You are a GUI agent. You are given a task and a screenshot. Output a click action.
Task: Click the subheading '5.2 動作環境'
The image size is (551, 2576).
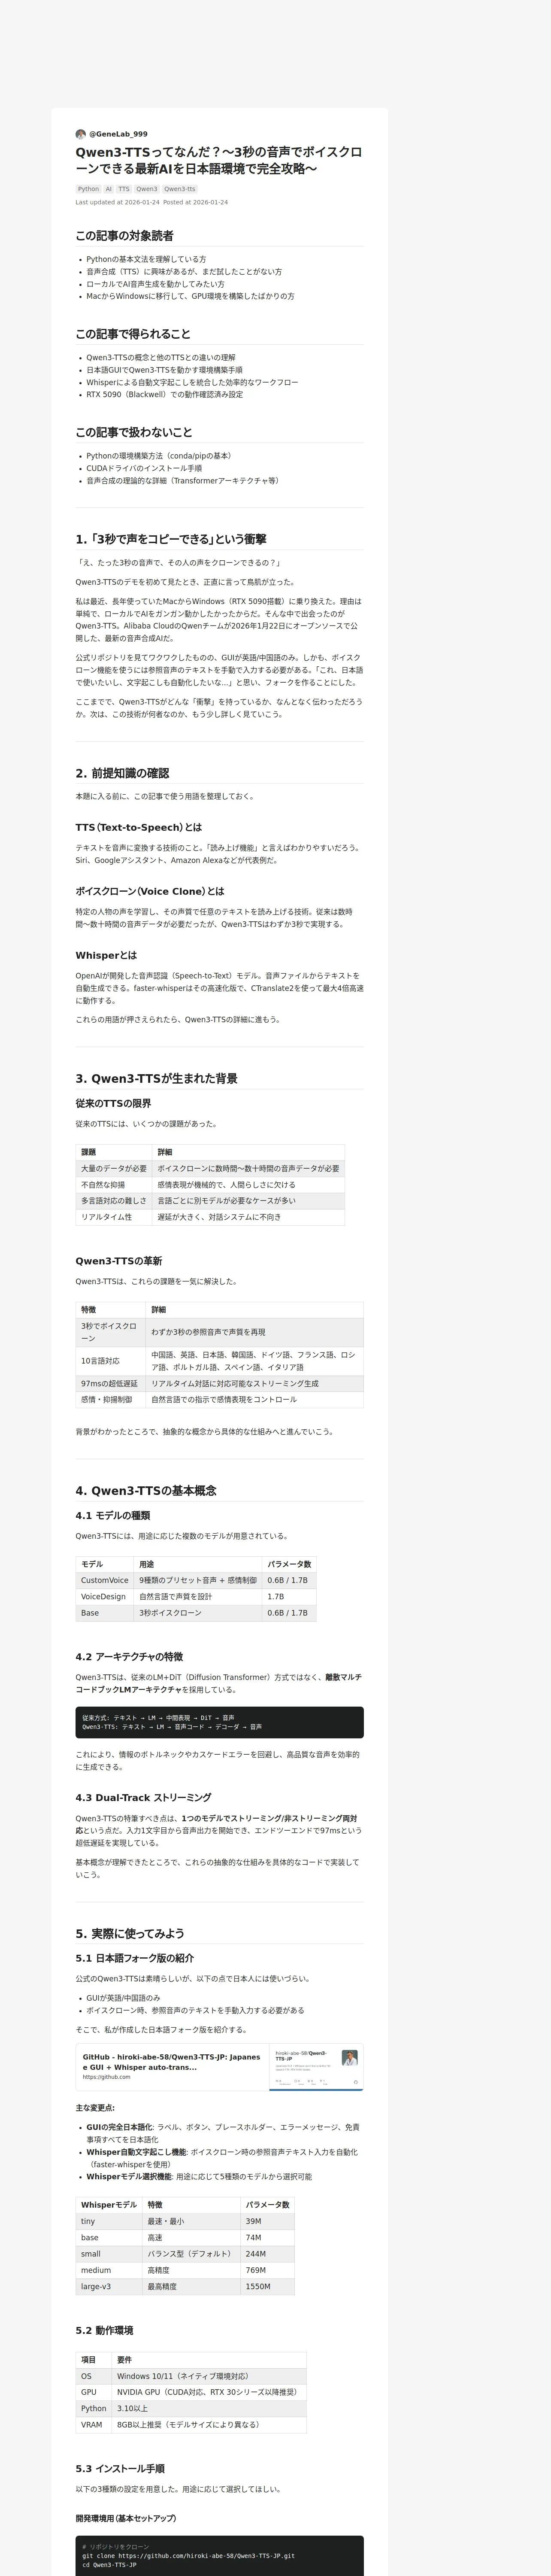click(104, 2330)
